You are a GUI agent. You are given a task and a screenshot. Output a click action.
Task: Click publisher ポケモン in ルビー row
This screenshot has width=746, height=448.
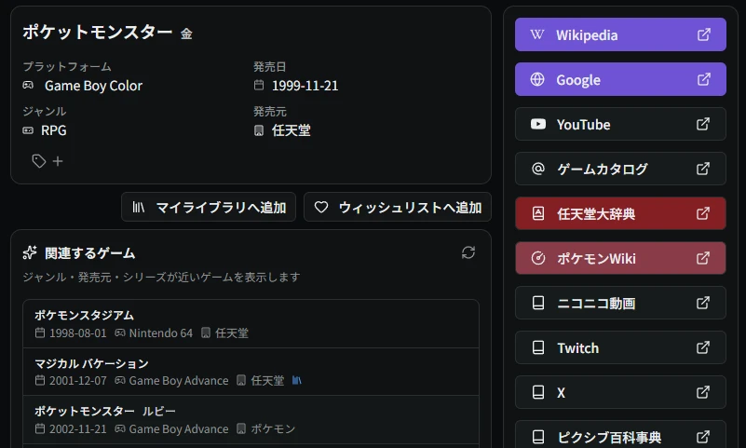click(x=273, y=429)
